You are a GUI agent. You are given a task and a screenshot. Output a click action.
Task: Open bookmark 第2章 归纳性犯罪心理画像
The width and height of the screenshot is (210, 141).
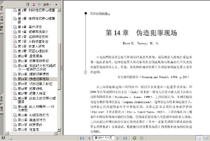(36, 12)
